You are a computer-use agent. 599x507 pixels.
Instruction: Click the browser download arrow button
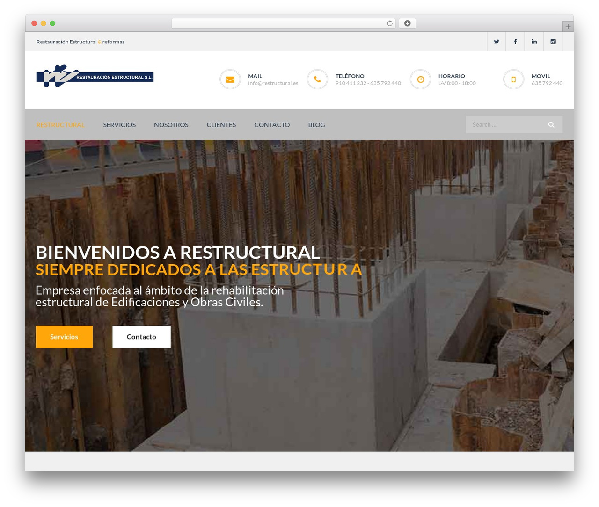coord(407,23)
